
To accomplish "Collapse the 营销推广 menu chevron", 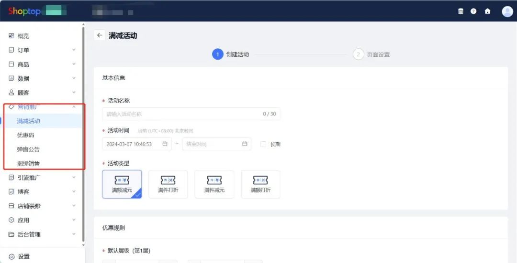I will pyautogui.click(x=74, y=106).
